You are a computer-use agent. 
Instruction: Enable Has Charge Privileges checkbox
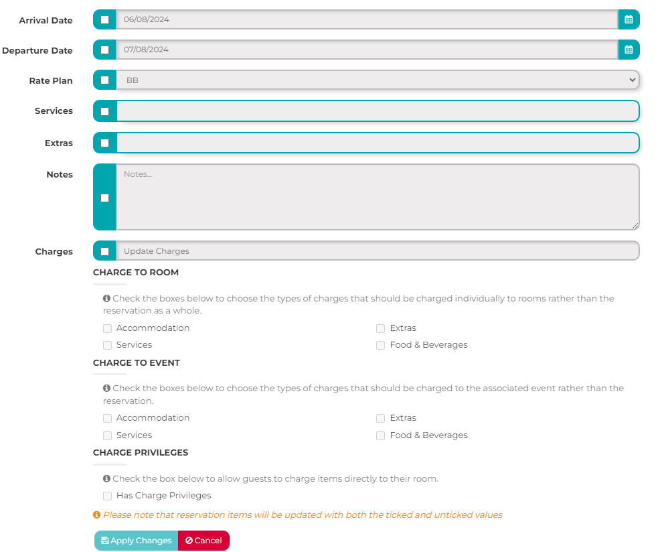(x=107, y=496)
